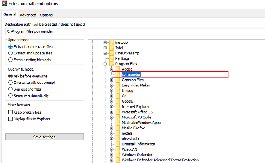
Task: Select Ask before overwrite mode
Action: tap(28, 76)
